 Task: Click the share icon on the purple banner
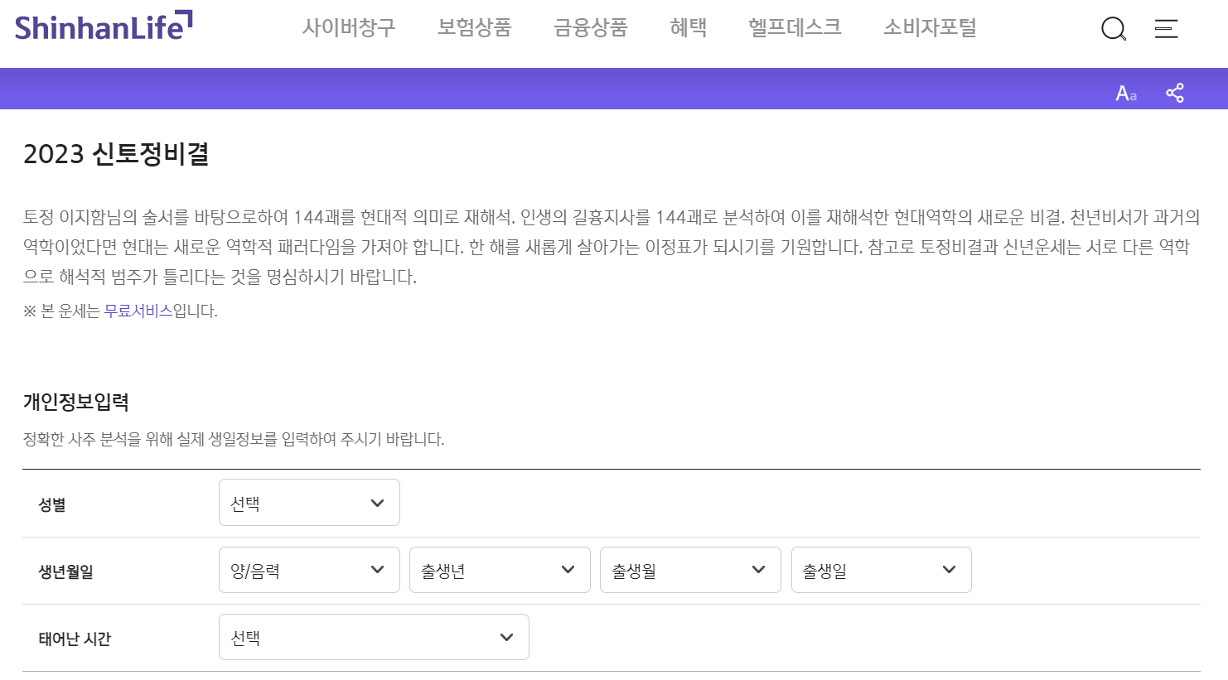click(x=1174, y=93)
